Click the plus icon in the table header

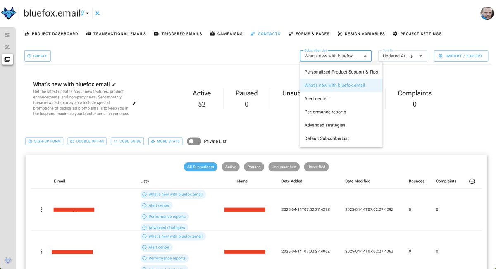point(472,181)
